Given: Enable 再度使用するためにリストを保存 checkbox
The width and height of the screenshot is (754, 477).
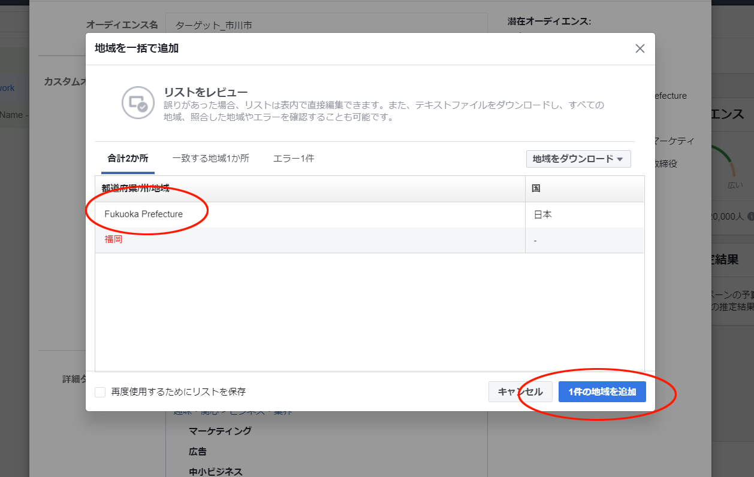Looking at the screenshot, I should (100, 392).
